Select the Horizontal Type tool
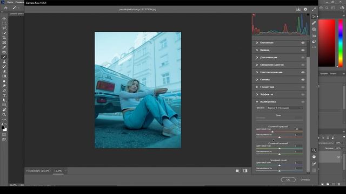 pyautogui.click(x=4, y=95)
